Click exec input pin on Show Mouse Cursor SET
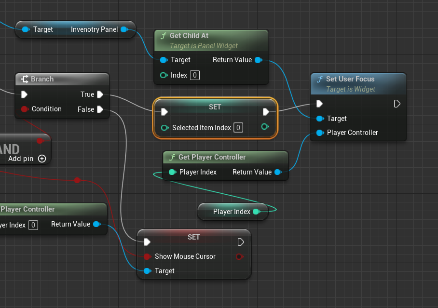 (x=147, y=242)
